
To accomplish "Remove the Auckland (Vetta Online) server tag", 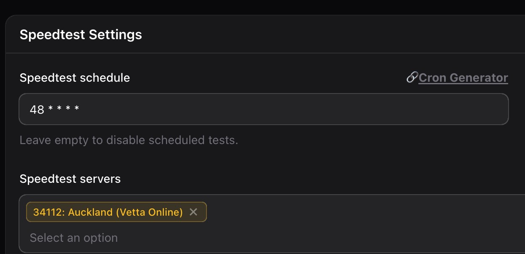I will coord(193,212).
